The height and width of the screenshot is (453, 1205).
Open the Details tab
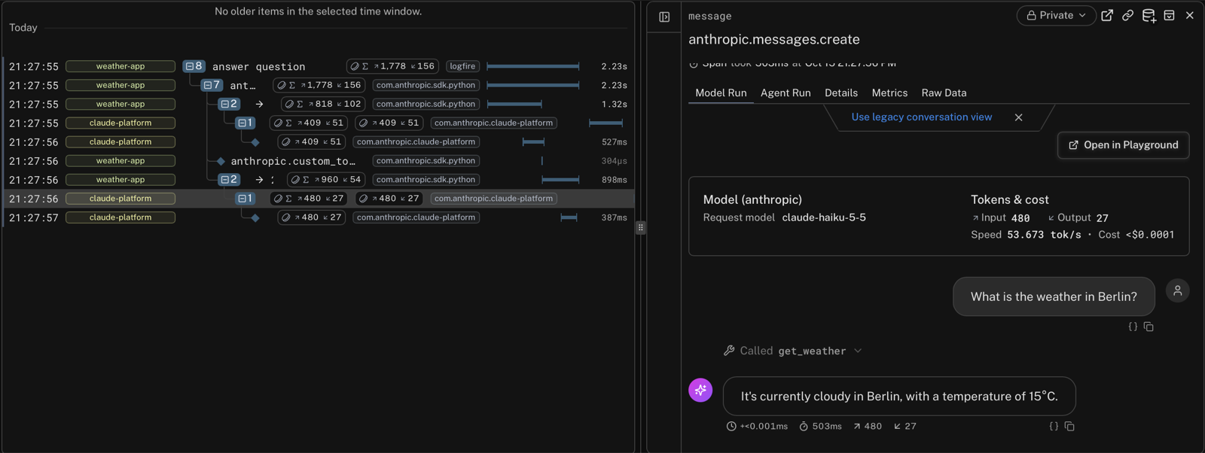click(x=841, y=93)
